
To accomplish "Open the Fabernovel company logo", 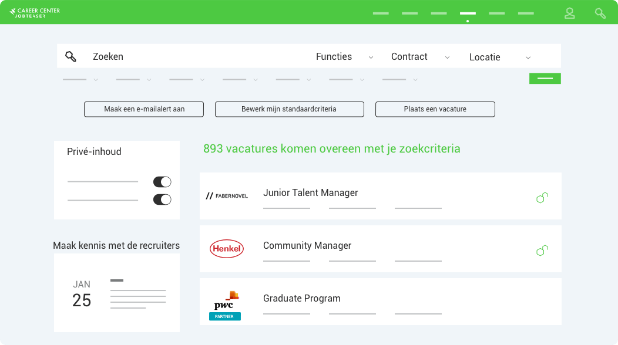I will click(227, 196).
